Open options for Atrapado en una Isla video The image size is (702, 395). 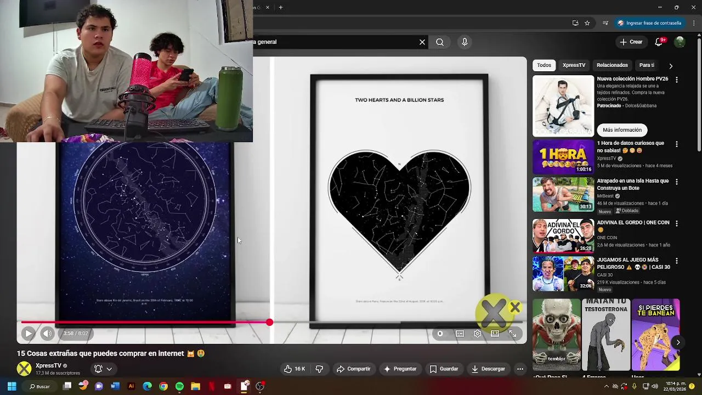click(677, 182)
